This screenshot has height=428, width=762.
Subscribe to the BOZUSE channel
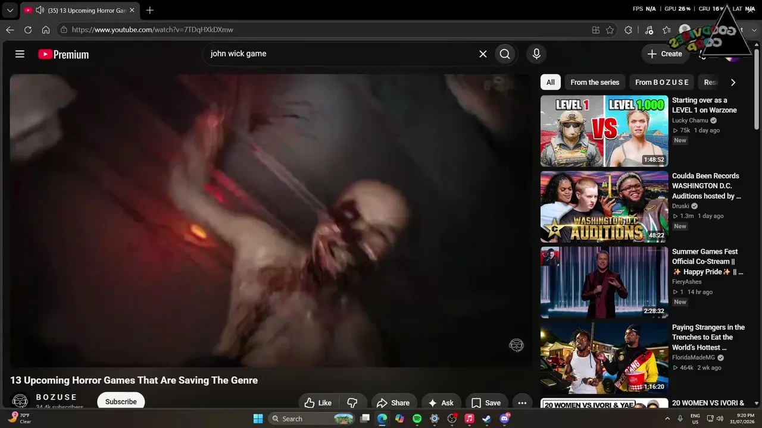point(121,401)
